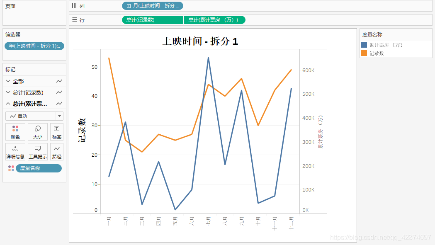The height and width of the screenshot is (245, 435).
Task: Click the 七月 x-axis label
Action: tap(208, 221)
